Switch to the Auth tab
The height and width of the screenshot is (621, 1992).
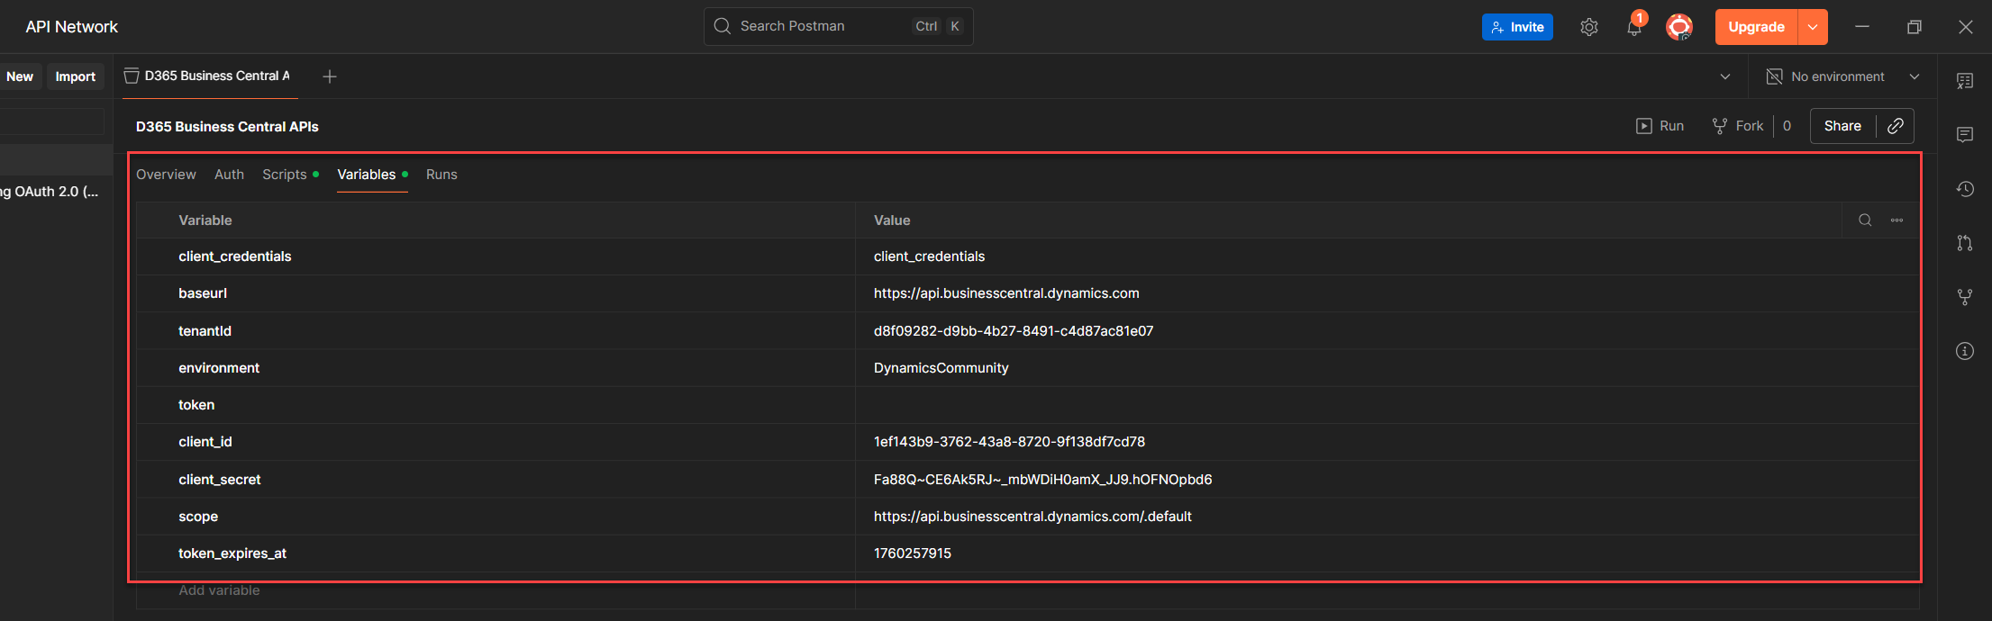click(229, 175)
